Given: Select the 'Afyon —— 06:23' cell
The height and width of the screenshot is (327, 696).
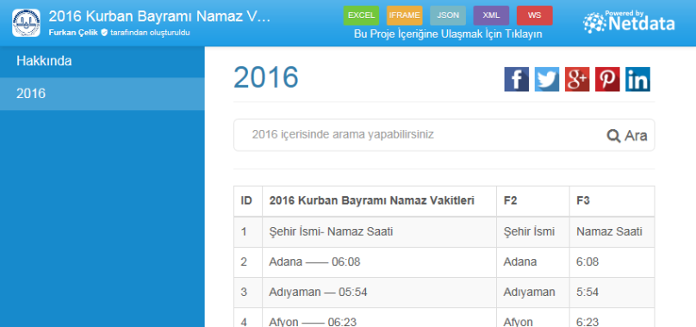Looking at the screenshot, I should pyautogui.click(x=380, y=318).
